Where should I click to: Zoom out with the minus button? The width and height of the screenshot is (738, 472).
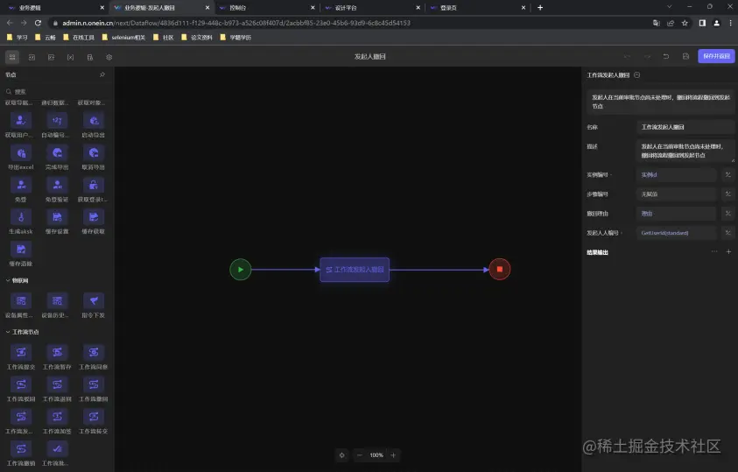pyautogui.click(x=360, y=455)
